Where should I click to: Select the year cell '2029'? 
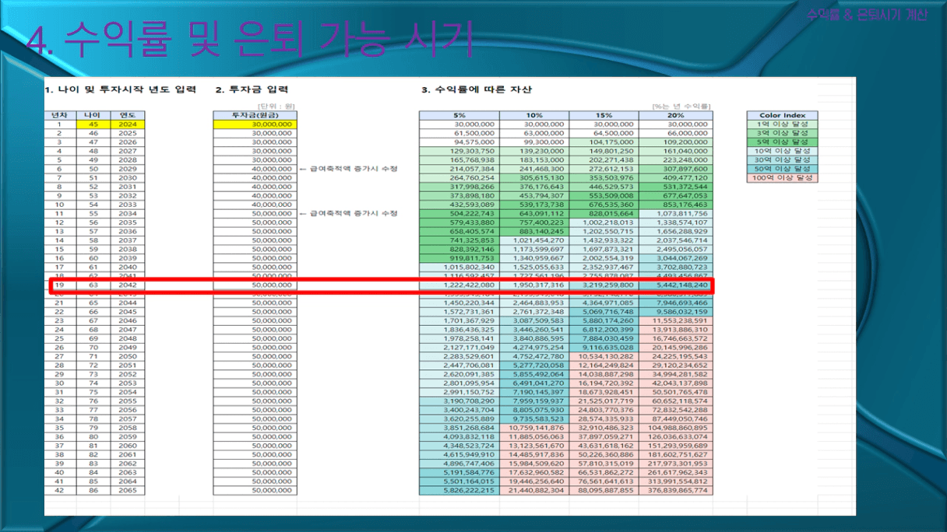click(x=128, y=169)
